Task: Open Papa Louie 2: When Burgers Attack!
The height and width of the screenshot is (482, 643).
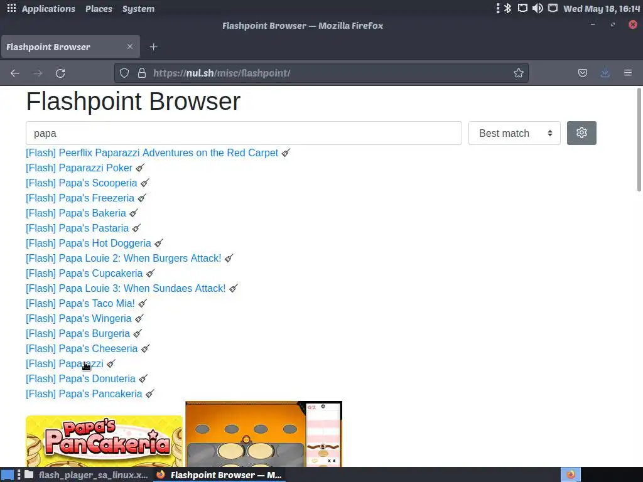Action: 124,258
